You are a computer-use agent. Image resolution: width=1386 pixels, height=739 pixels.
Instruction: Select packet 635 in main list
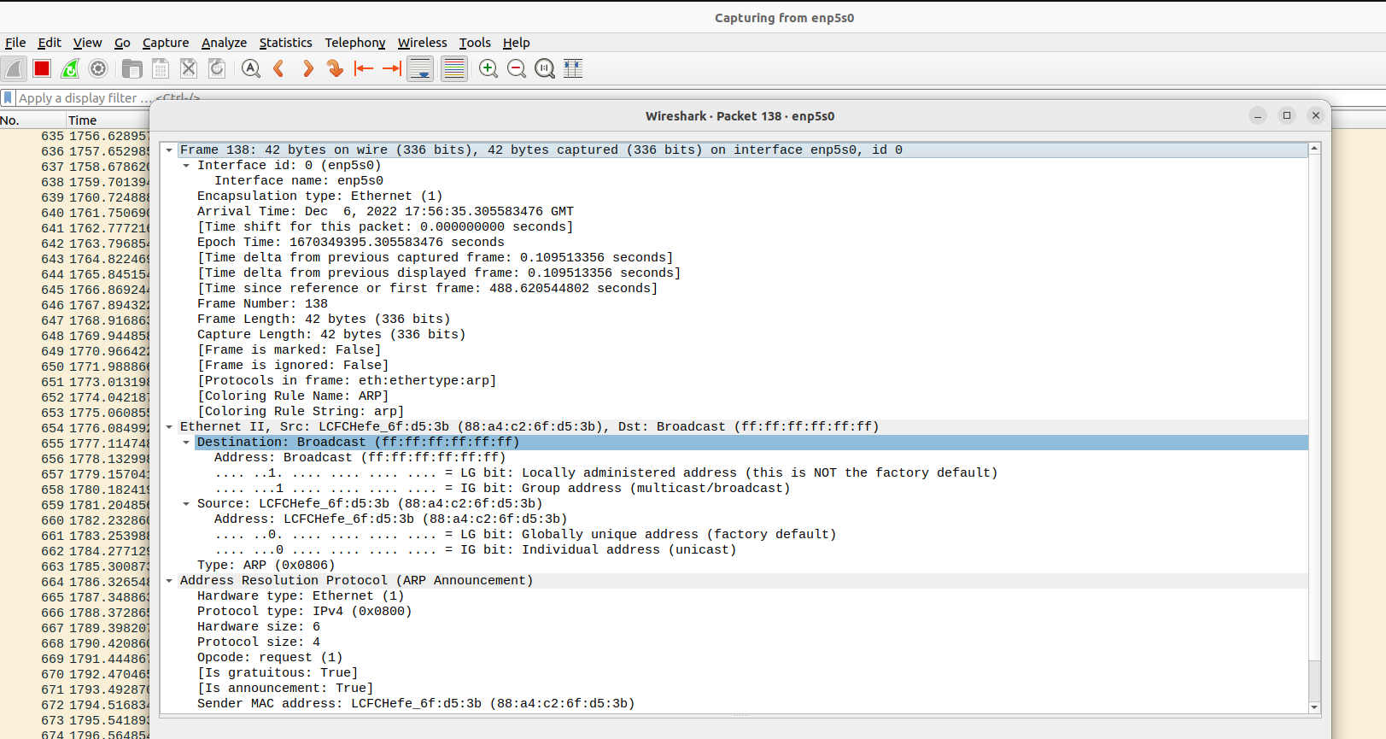[x=75, y=137]
